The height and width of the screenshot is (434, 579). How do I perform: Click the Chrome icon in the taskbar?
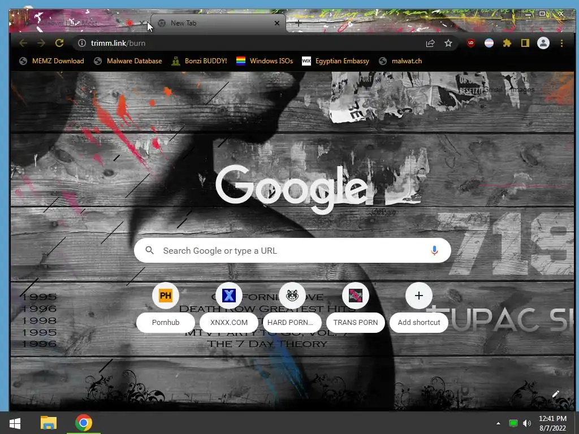click(x=84, y=423)
